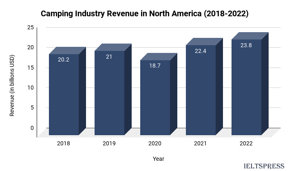Select the 23.8 data label

[246, 45]
